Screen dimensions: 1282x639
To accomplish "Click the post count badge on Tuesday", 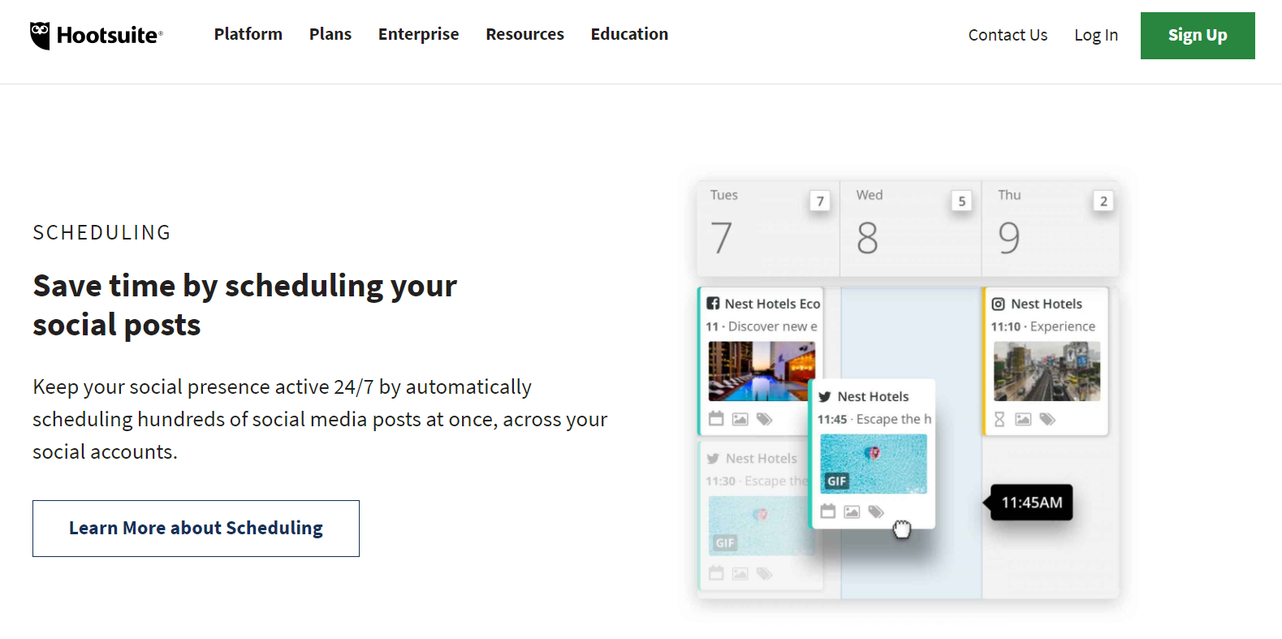I will click(820, 201).
